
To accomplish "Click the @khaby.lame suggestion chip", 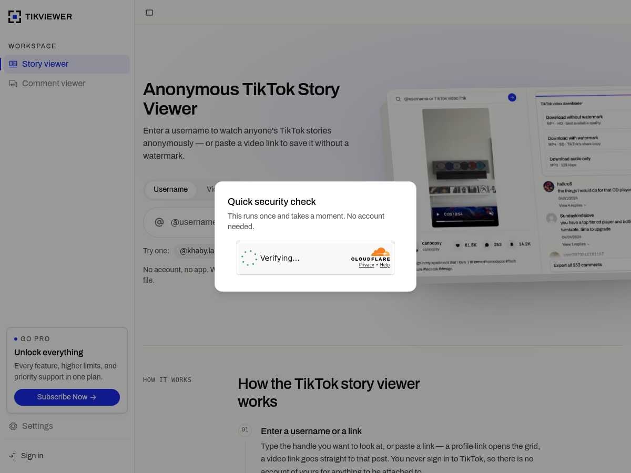I will pyautogui.click(x=195, y=251).
